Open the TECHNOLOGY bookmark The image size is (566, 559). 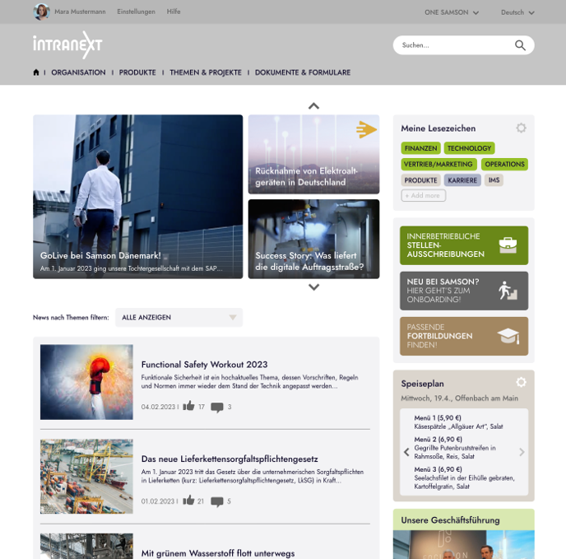coord(469,148)
